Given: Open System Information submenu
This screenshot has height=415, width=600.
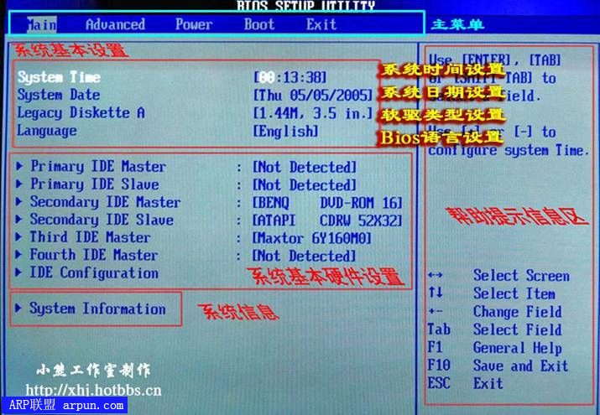Looking at the screenshot, I should point(97,309).
